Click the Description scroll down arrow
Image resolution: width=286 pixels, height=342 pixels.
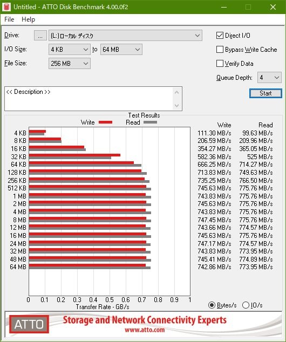[x=176, y=106]
